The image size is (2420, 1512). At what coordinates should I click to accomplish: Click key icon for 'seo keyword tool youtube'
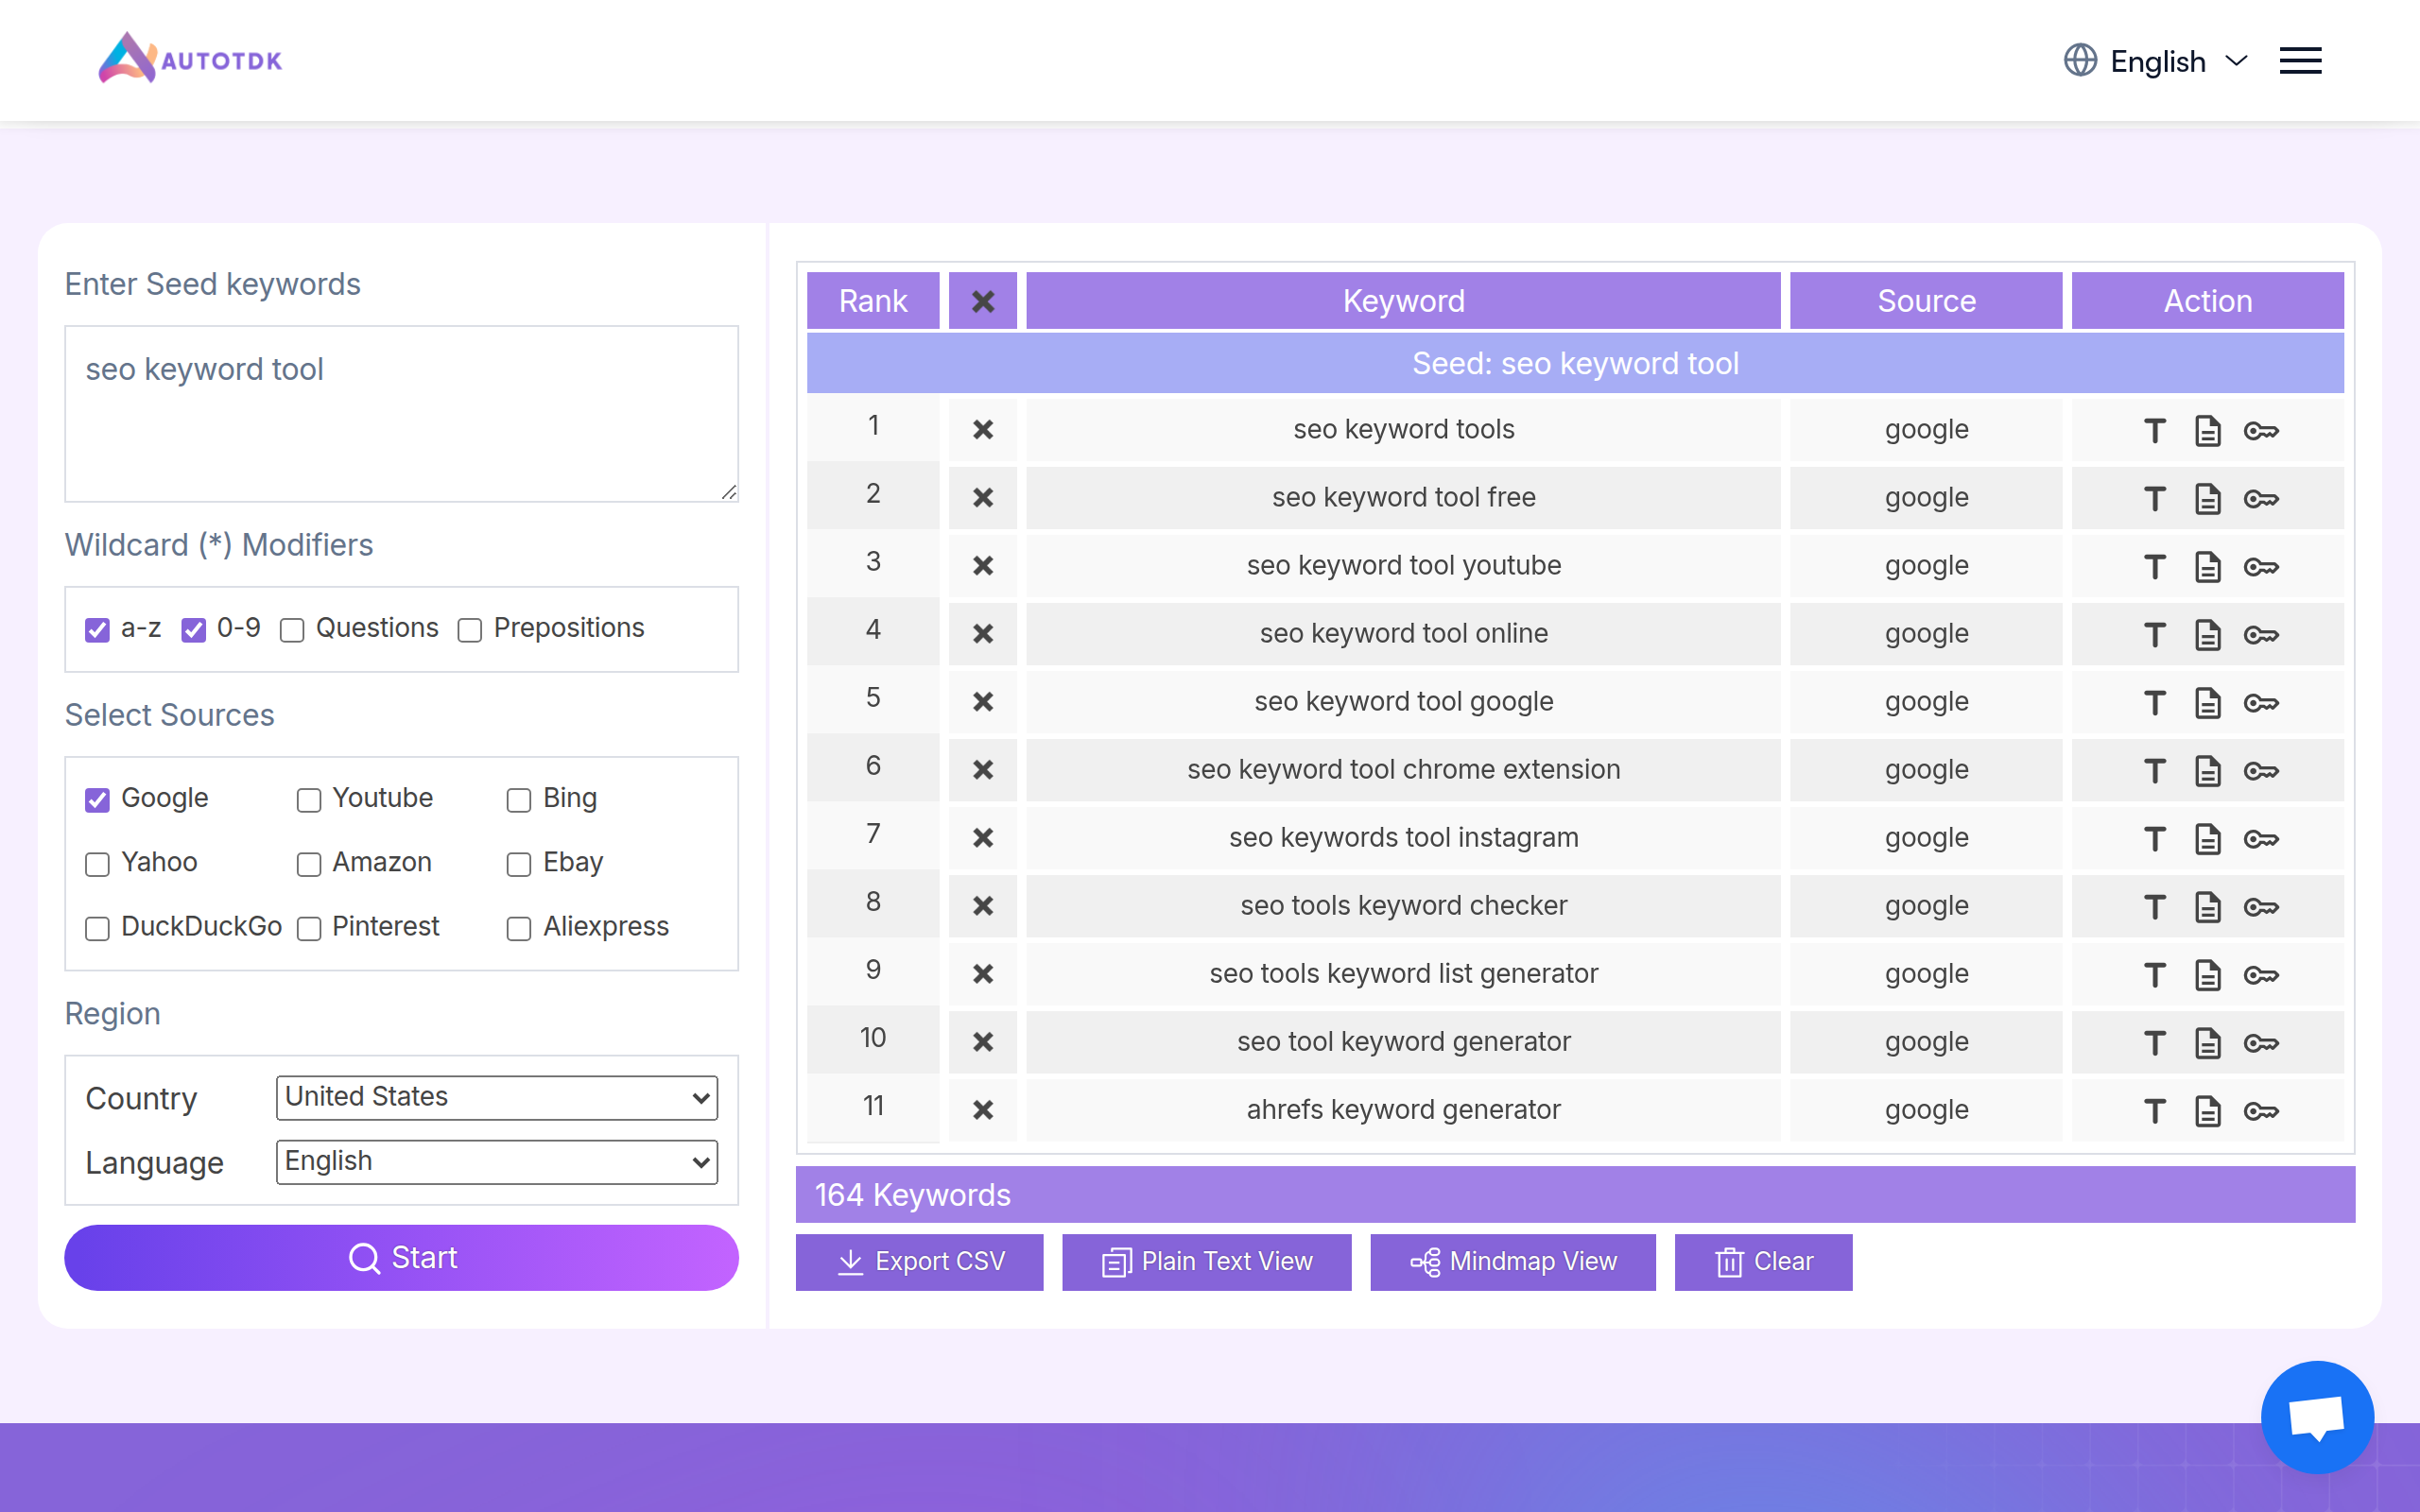tap(2261, 567)
